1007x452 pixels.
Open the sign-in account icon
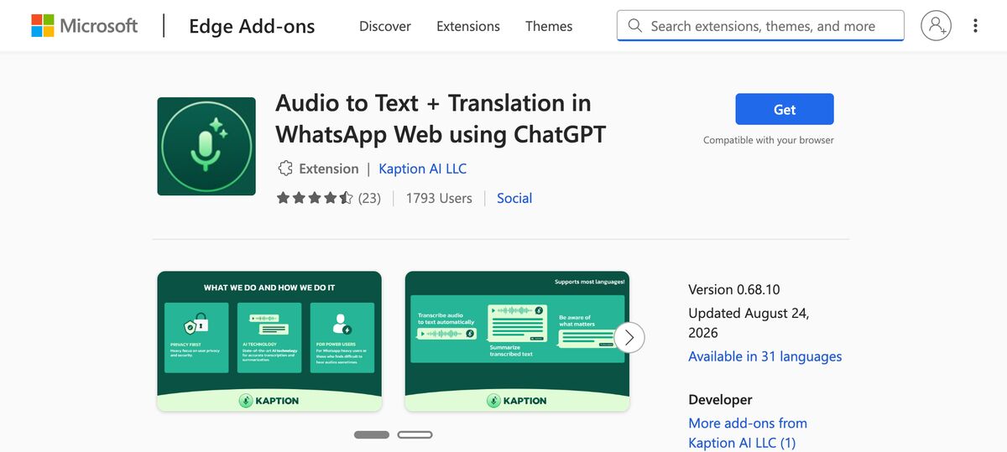936,26
